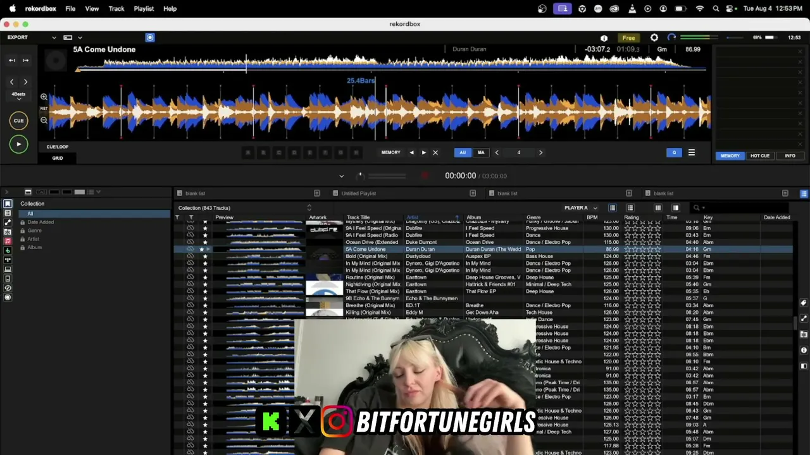Go to the next memory cue

click(x=423, y=152)
